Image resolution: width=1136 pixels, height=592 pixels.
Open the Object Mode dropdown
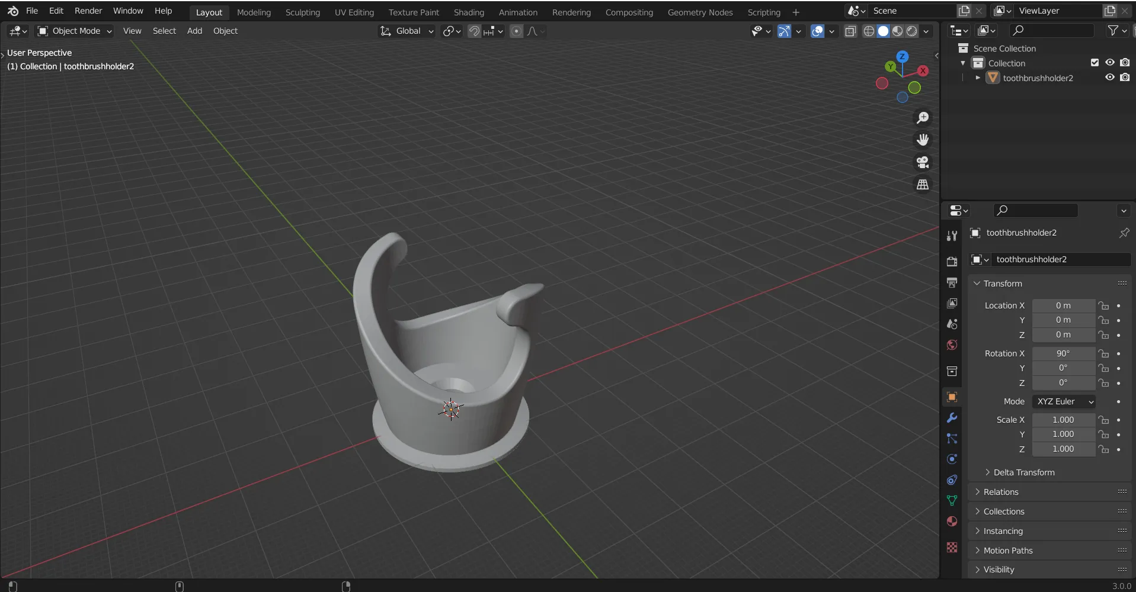tap(75, 31)
